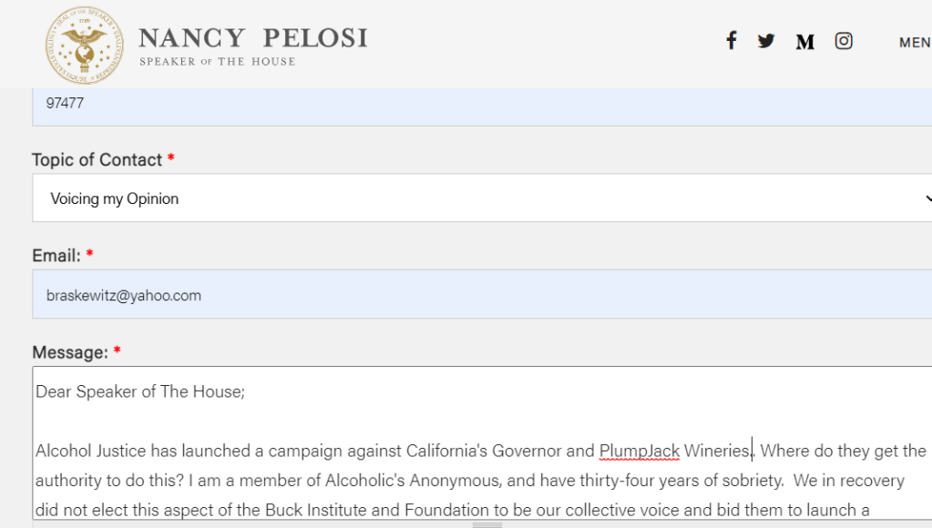Click the Email field label
This screenshot has width=932, height=528.
point(56,256)
